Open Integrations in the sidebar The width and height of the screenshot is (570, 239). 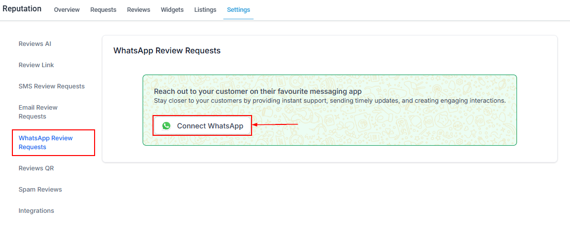[36, 211]
